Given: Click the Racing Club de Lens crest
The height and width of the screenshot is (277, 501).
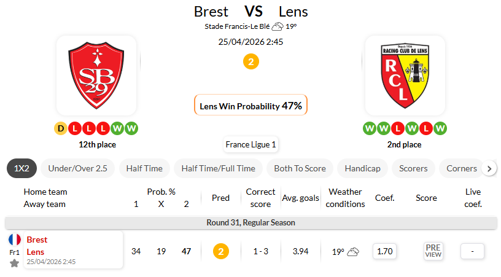Looking at the screenshot, I should 405,76.
